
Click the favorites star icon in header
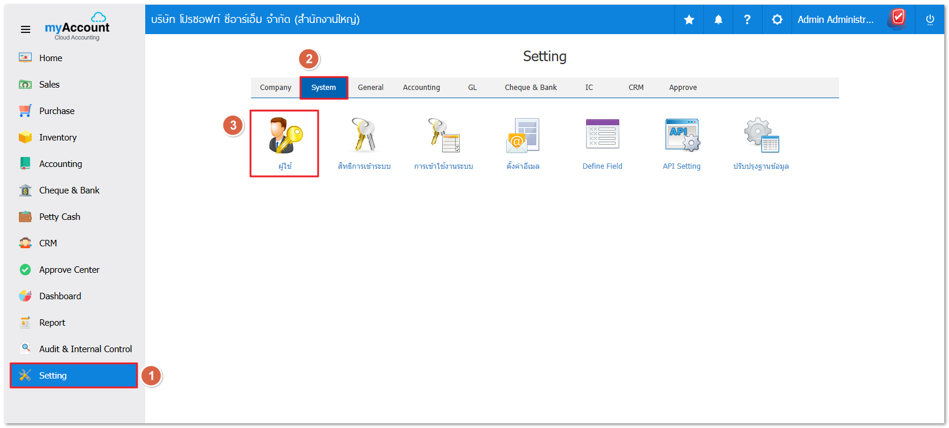(689, 20)
